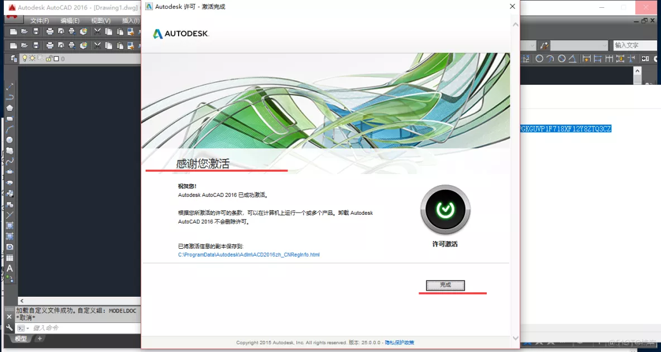Click 3D Print icon in the upper toolbar row
Image resolution: width=661 pixels, height=352 pixels.
pos(84,31)
